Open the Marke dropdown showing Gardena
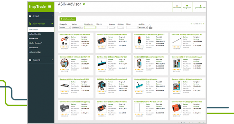This screenshot has width=234, height=124. tap(77, 27)
